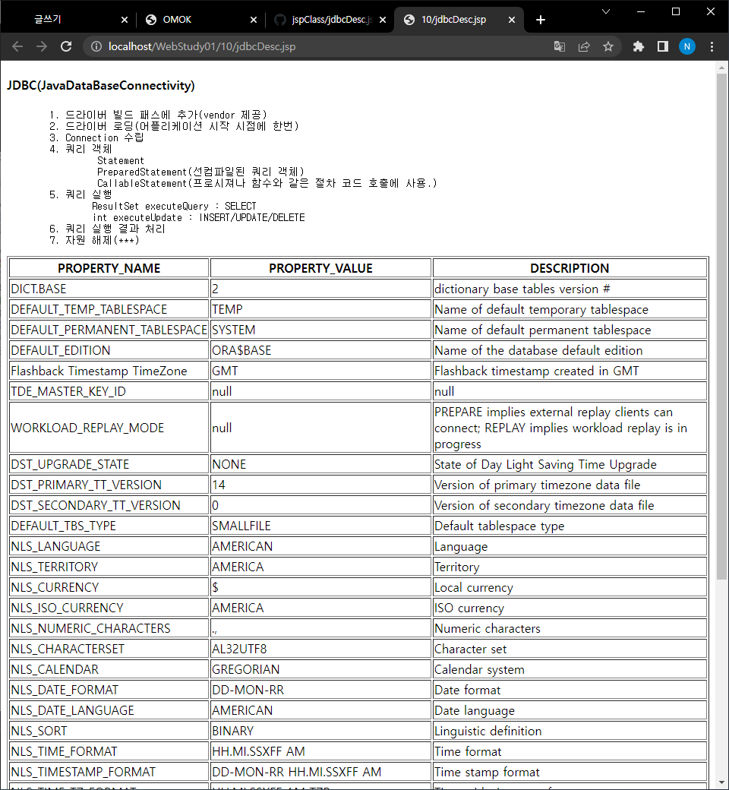
Task: Close the 10/jdbcDesc.jsp tab
Action: click(x=511, y=20)
